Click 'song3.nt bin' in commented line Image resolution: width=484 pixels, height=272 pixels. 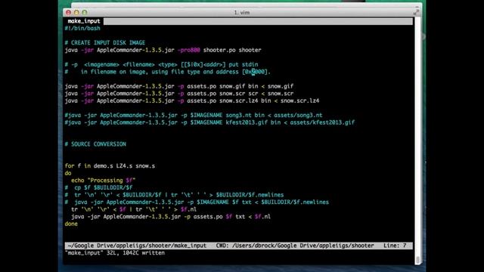[245, 116]
